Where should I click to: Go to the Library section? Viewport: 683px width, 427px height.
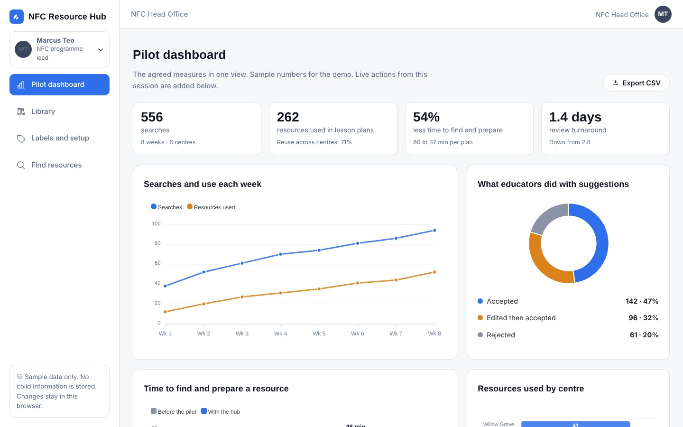(59, 111)
